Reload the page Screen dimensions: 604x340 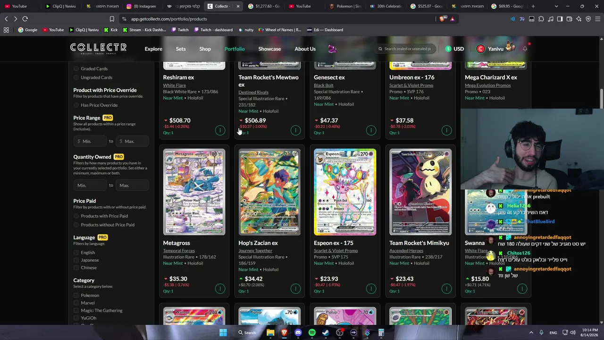click(25, 19)
